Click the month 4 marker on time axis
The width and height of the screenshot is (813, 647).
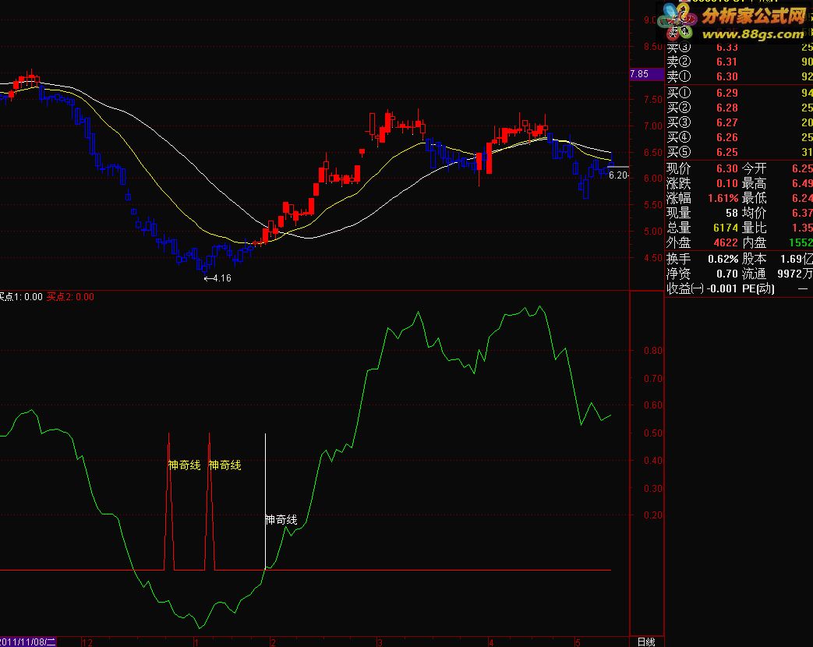[491, 643]
